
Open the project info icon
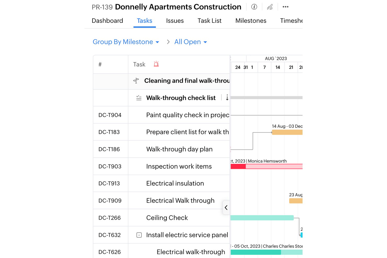(x=254, y=7)
